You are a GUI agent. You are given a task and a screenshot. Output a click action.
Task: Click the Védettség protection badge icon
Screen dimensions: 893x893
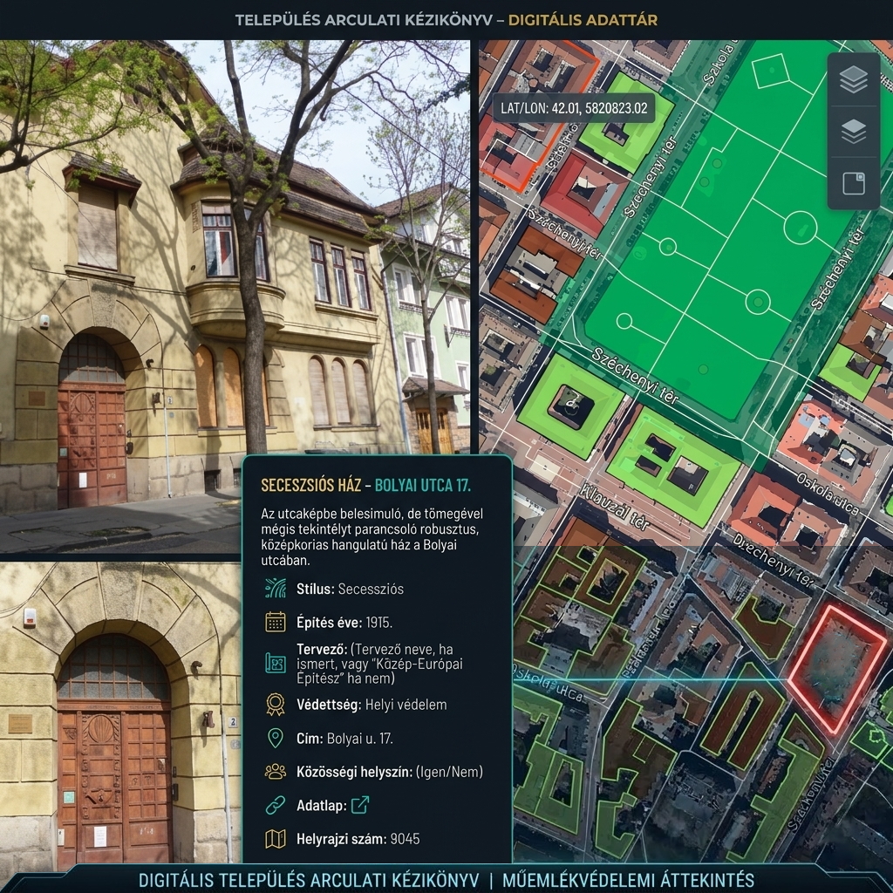point(276,703)
